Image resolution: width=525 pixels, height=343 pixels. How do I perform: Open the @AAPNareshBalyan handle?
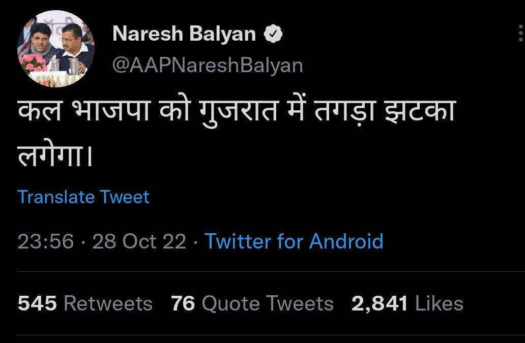click(x=208, y=65)
